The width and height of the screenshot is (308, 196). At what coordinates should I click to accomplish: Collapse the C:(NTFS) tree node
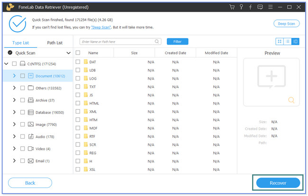coord(6,63)
